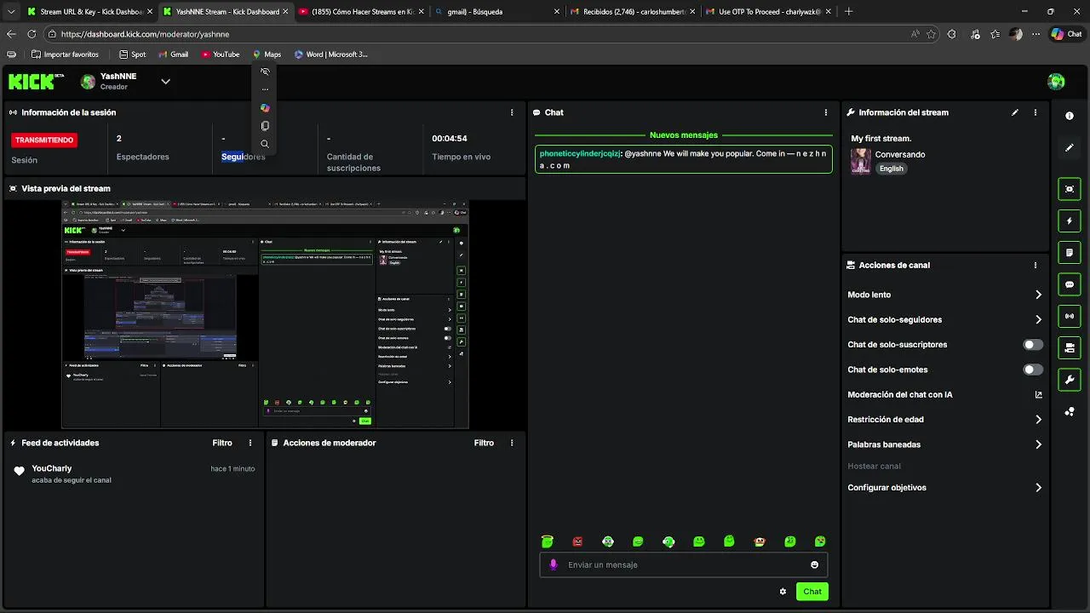Screen dimensions: 1090x613
Task: Open Información de la sesión three-dot menu
Action: pyautogui.click(x=512, y=112)
